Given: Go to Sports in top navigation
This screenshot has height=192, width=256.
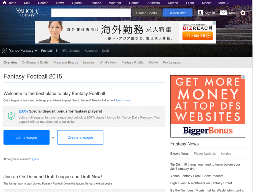Looking at the screenshot, I should point(77,3).
